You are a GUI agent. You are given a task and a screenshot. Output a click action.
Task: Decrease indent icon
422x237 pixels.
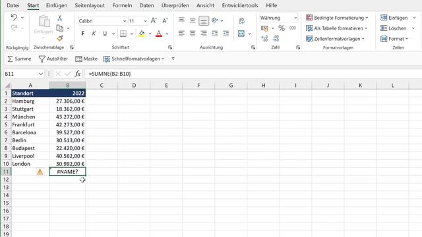(215, 34)
